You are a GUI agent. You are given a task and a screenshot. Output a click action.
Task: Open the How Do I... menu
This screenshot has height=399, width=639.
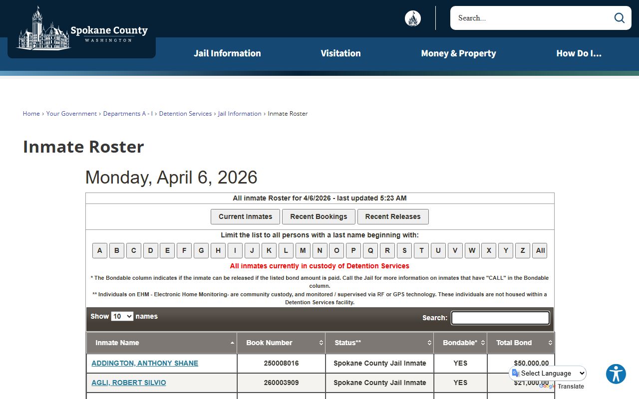(579, 53)
